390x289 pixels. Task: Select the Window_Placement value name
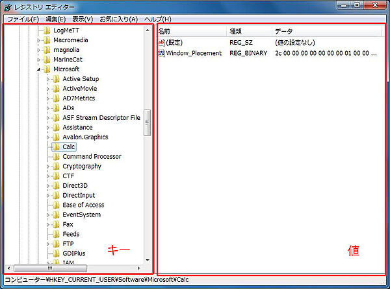click(194, 53)
